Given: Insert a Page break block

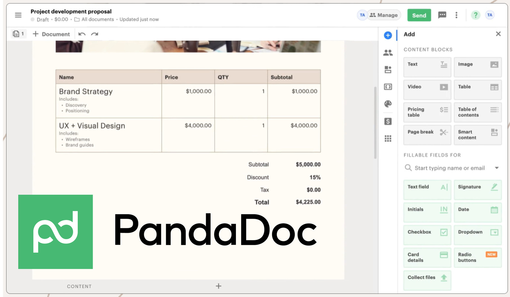Looking at the screenshot, I should click(427, 135).
